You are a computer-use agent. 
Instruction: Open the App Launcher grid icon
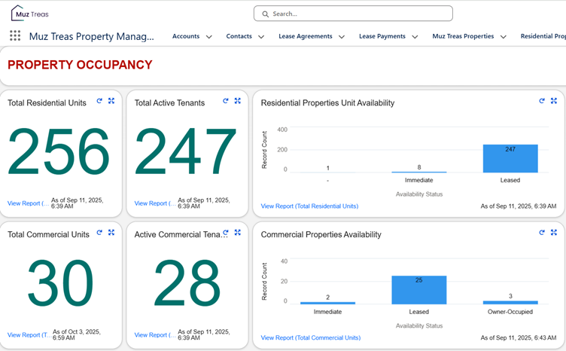pos(15,36)
